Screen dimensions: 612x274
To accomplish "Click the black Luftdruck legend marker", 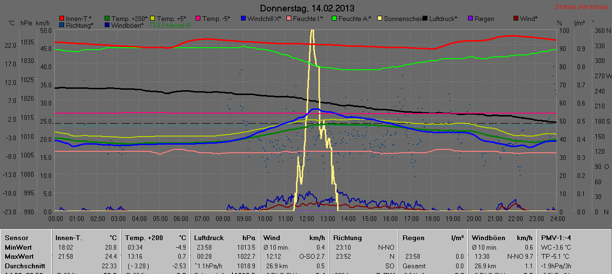I will coord(425,19).
